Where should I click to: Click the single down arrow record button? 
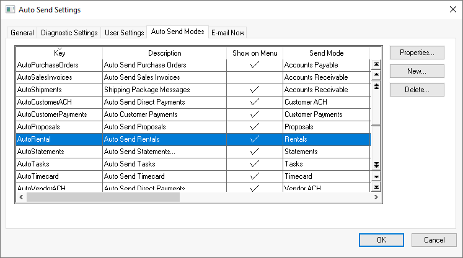tap(376, 176)
